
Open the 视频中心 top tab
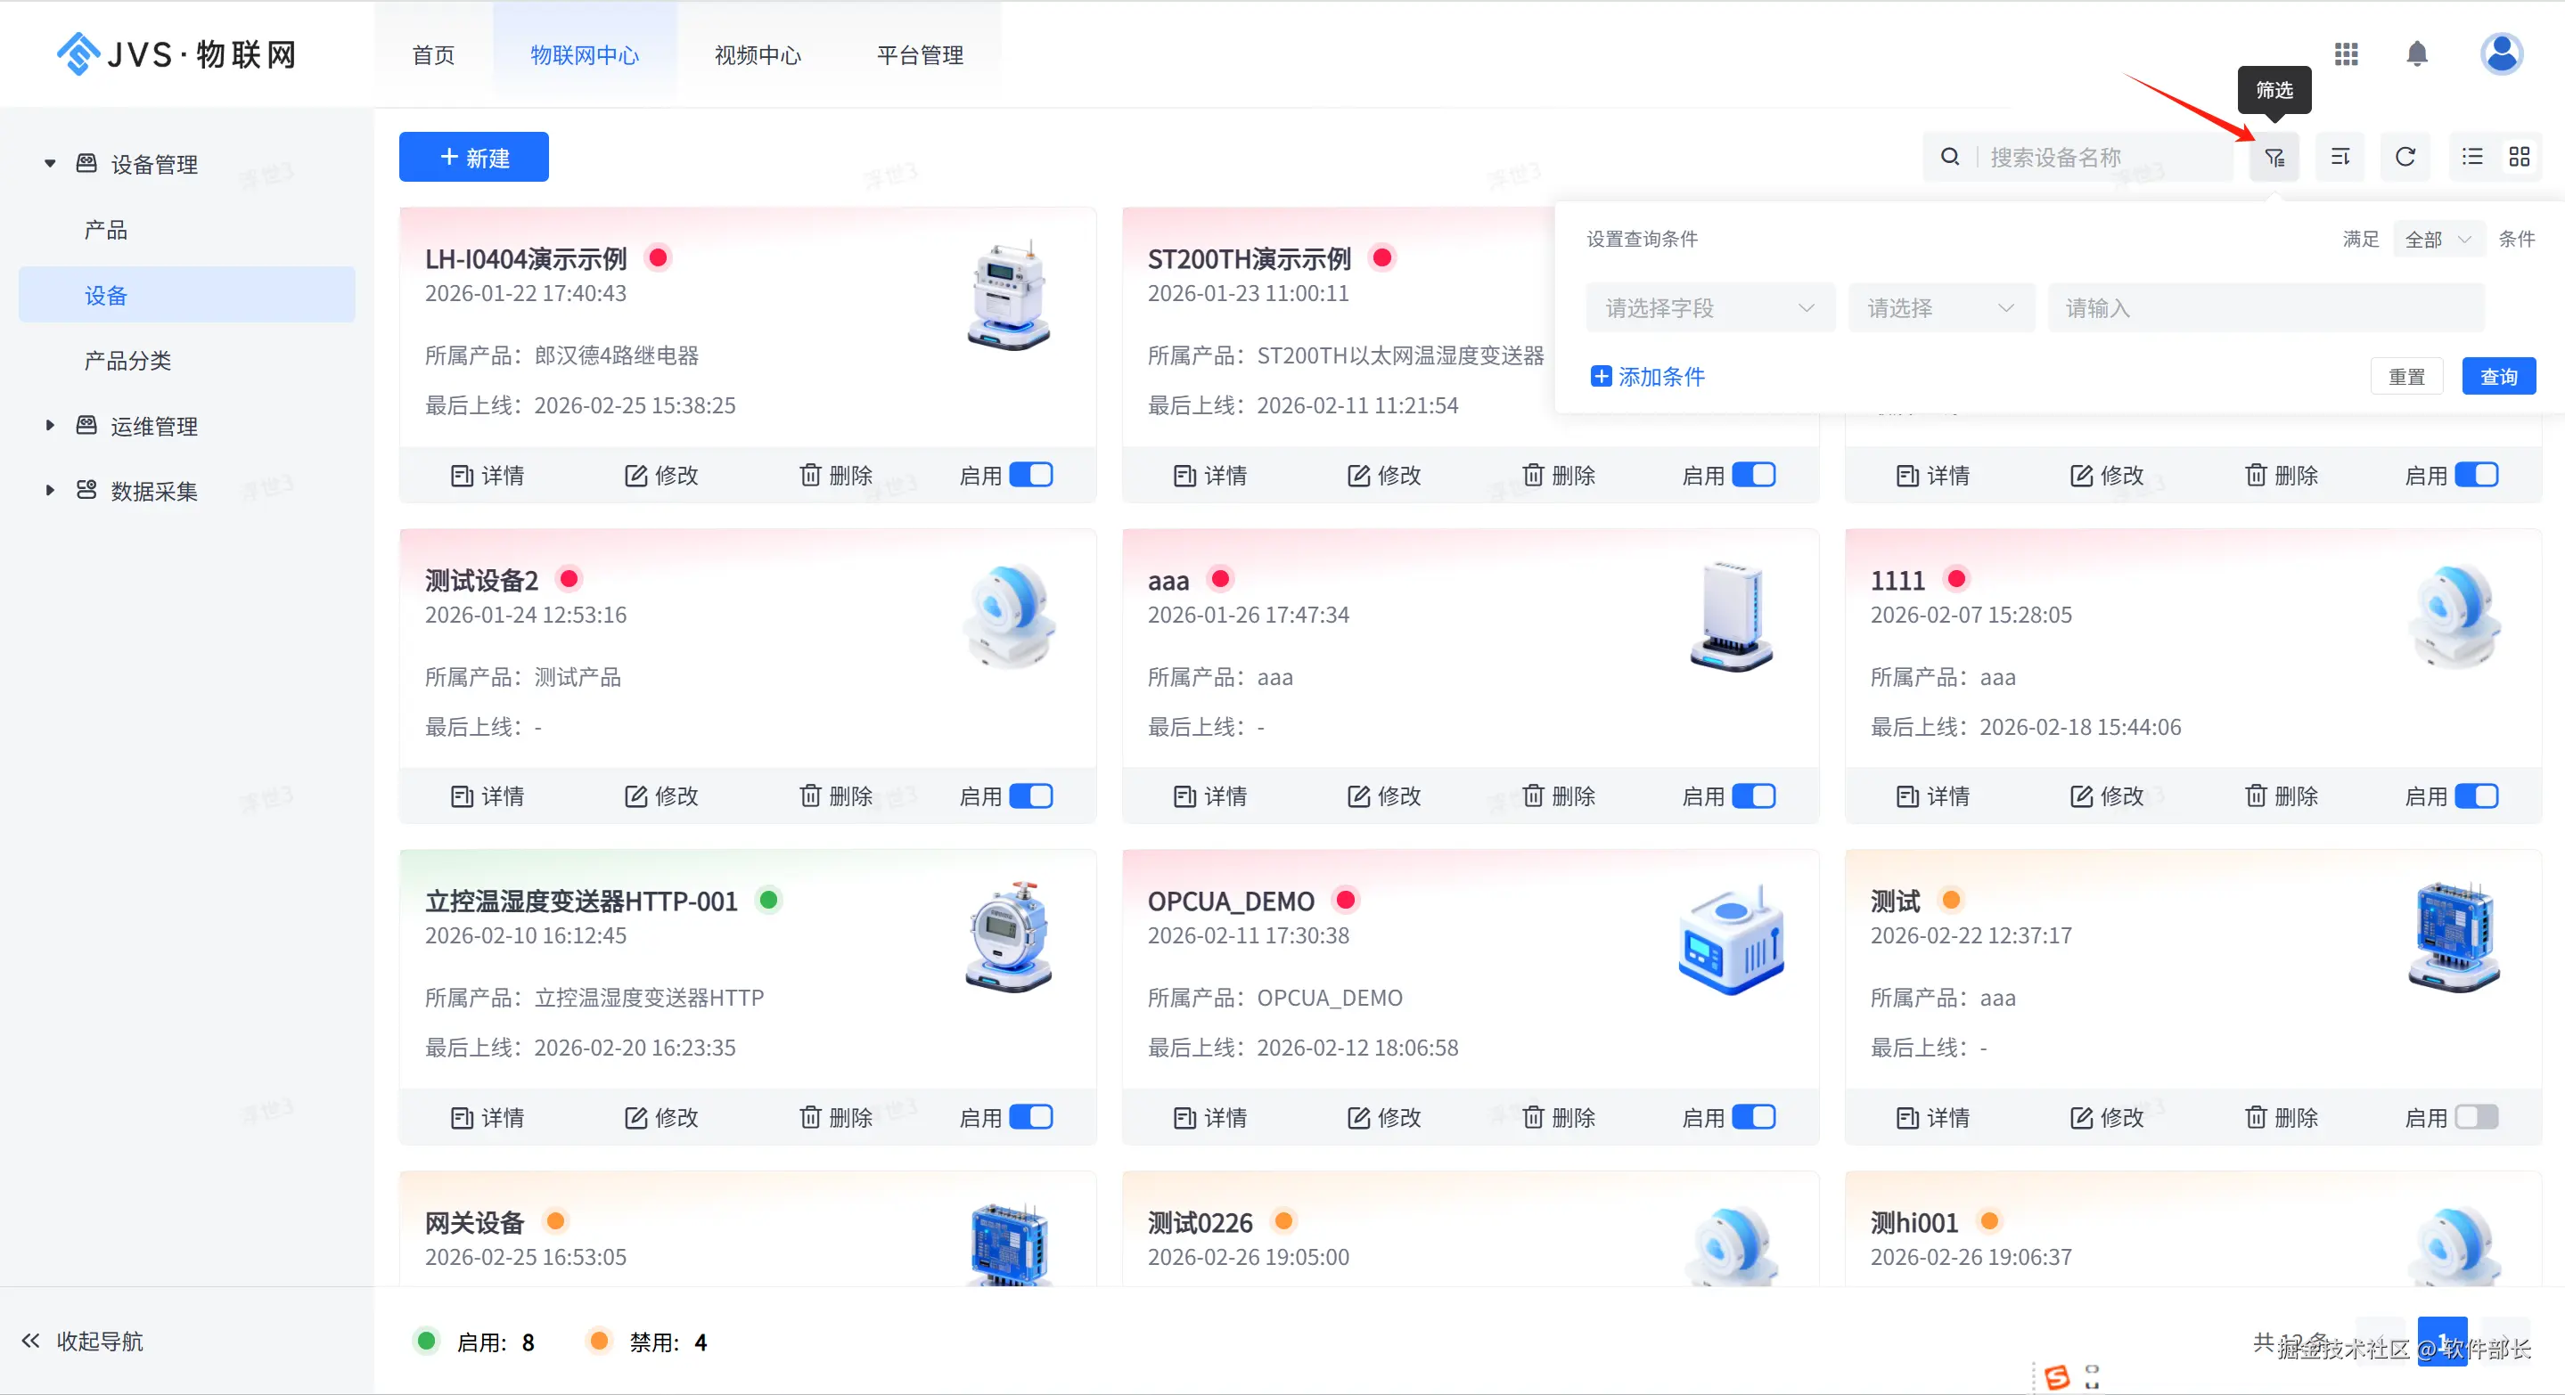click(758, 56)
